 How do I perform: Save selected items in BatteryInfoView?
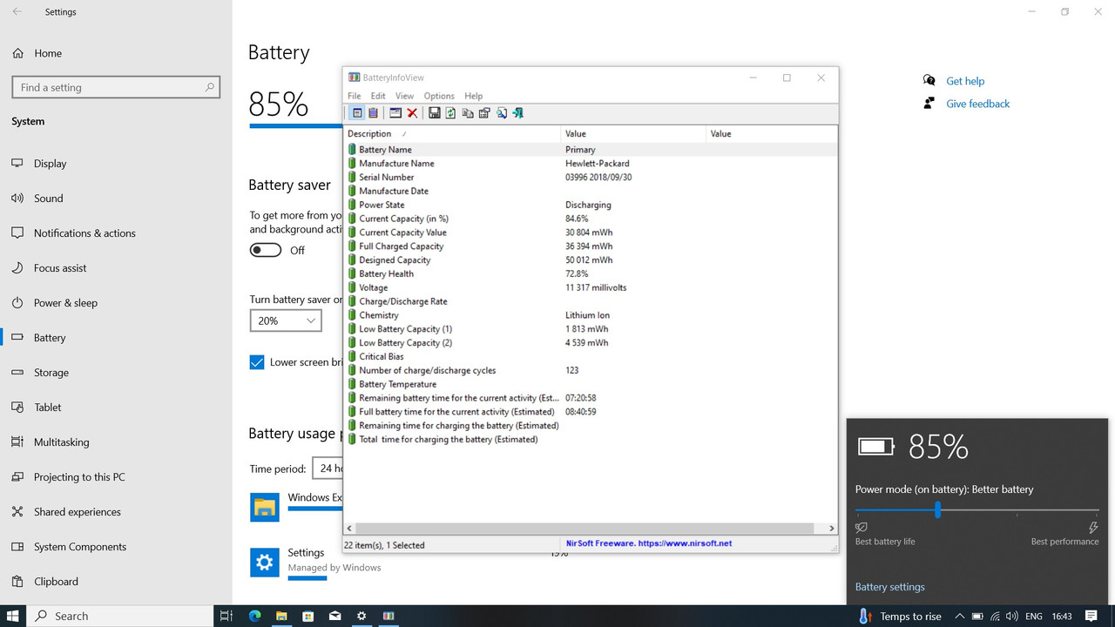click(435, 112)
